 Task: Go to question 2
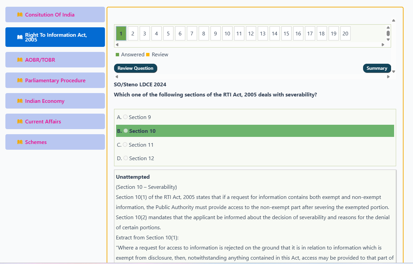click(133, 33)
